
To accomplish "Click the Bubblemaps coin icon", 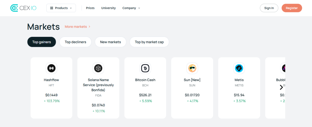I will click(283, 68).
